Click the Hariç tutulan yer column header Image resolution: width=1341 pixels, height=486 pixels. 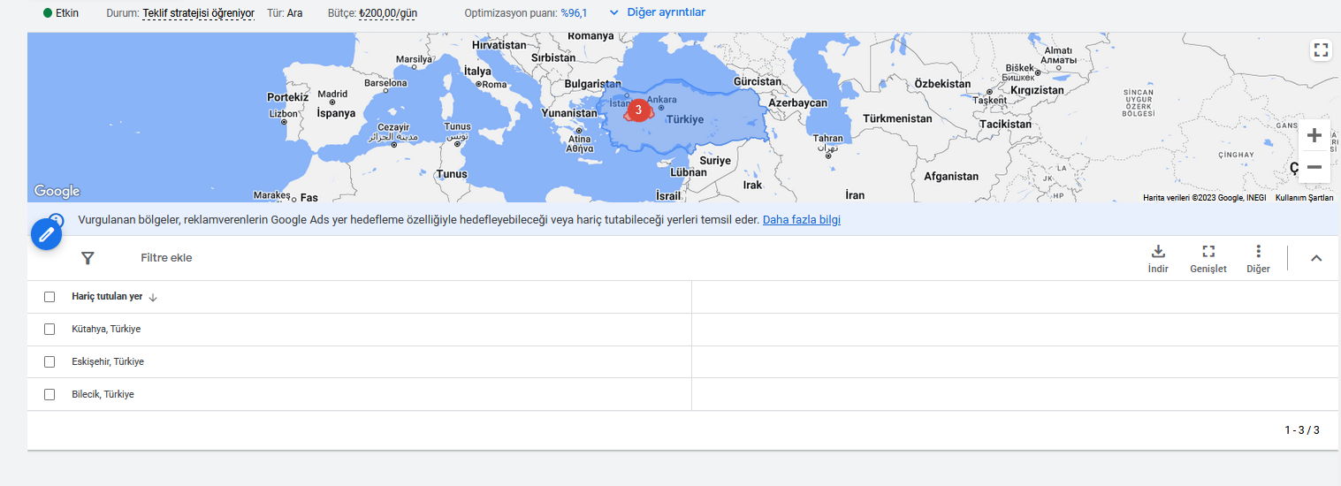[x=107, y=297]
